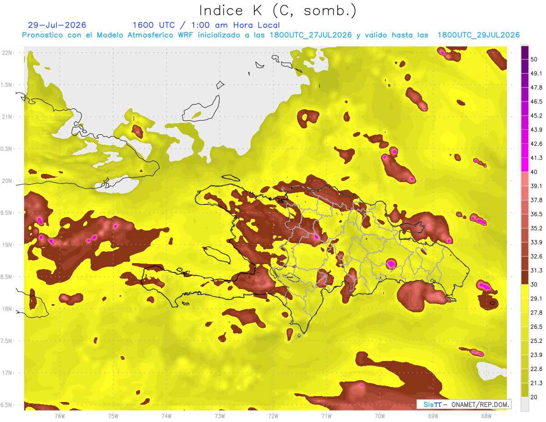Click the color scale value 29.1

536,299
